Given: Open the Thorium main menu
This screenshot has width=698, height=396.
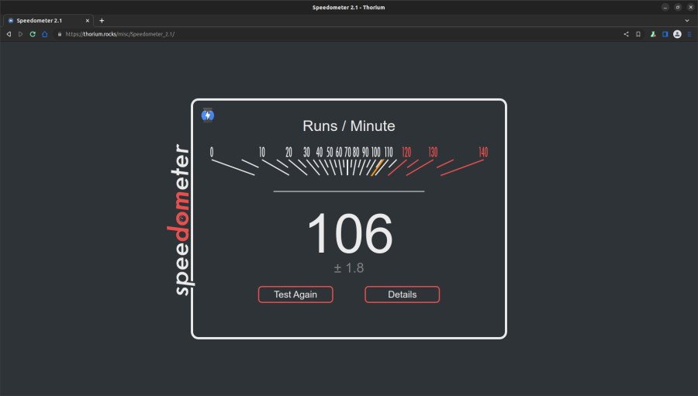Looking at the screenshot, I should (689, 34).
